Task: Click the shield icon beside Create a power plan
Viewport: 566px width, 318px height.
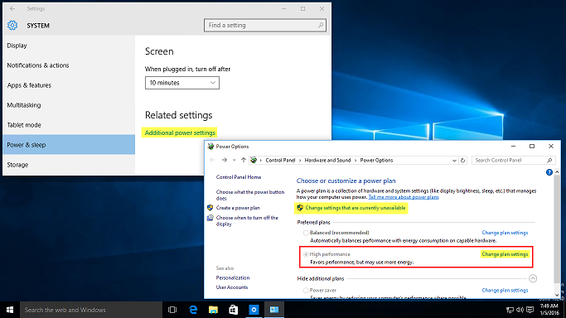Action: click(210, 208)
